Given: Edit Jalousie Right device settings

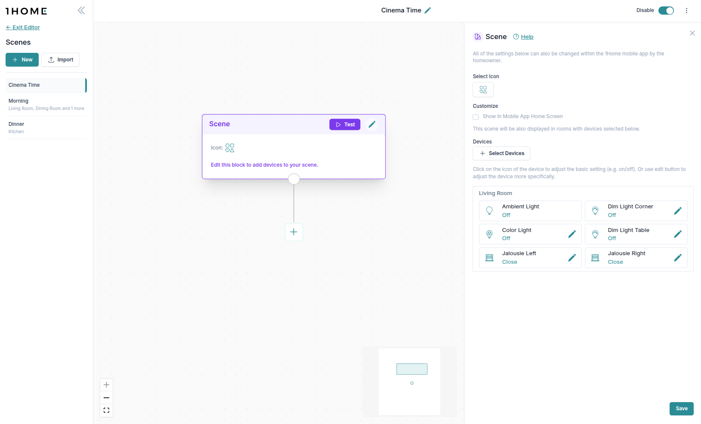Looking at the screenshot, I should [x=677, y=258].
